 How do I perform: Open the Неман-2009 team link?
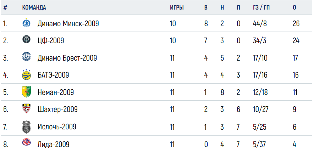pyautogui.click(x=56, y=93)
